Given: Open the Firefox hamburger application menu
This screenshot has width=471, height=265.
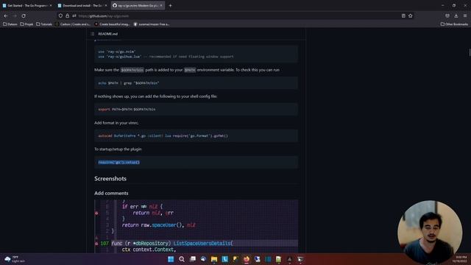Looking at the screenshot, I should click(x=464, y=16).
